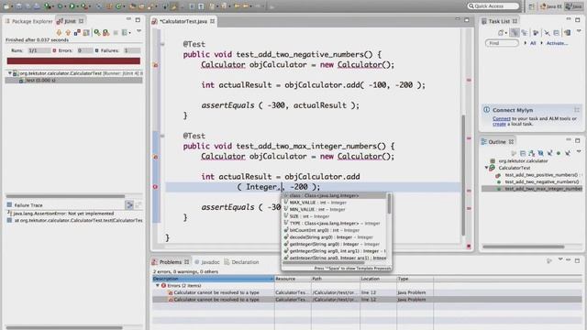Select the Task List tab

(x=499, y=21)
